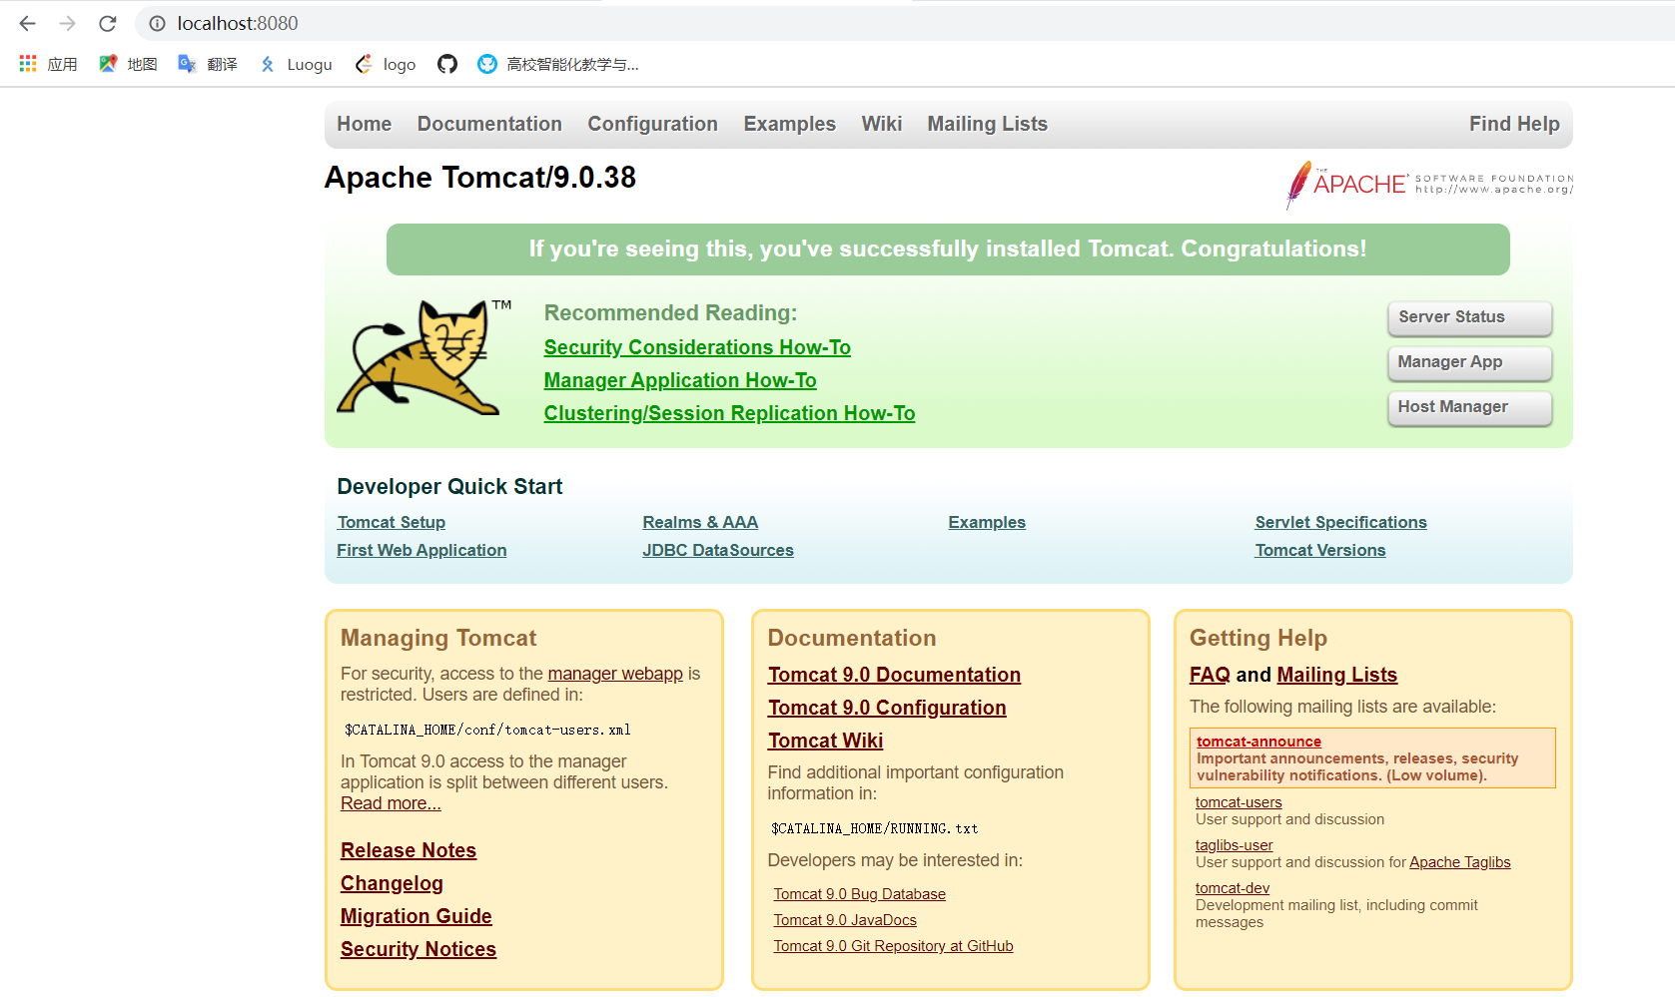Image resolution: width=1675 pixels, height=997 pixels.
Task: Open the tomcat-dev mailing list link
Action: (x=1233, y=888)
